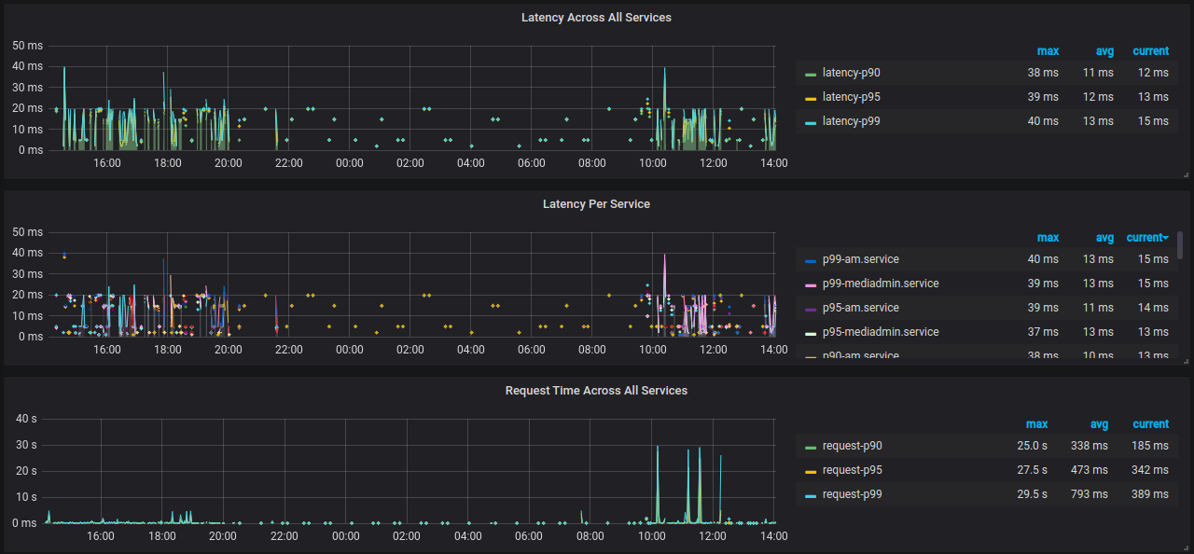
Task: Sort Request Time legend by avg
Action: [1099, 424]
